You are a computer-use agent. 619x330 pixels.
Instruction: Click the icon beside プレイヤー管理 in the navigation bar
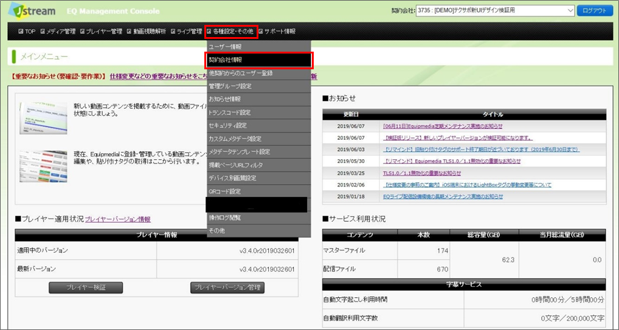83,31
